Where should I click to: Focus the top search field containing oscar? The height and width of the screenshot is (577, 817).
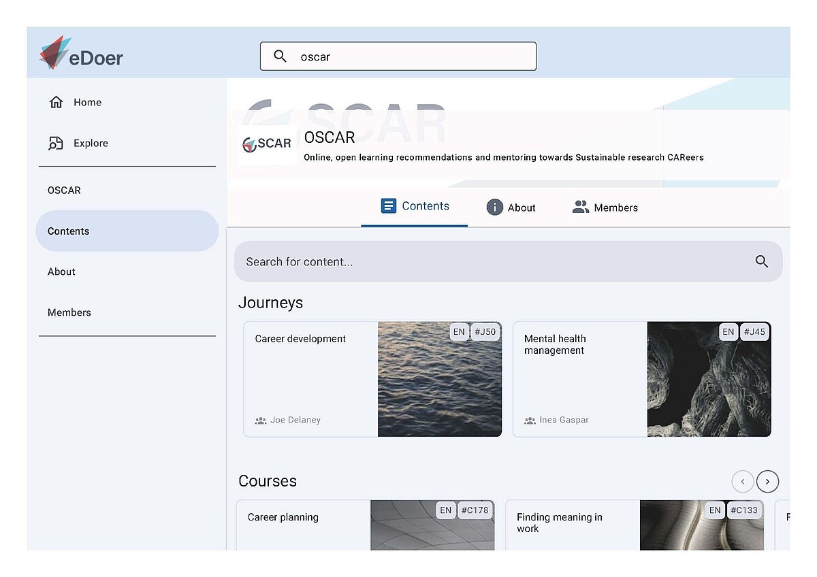coord(398,56)
